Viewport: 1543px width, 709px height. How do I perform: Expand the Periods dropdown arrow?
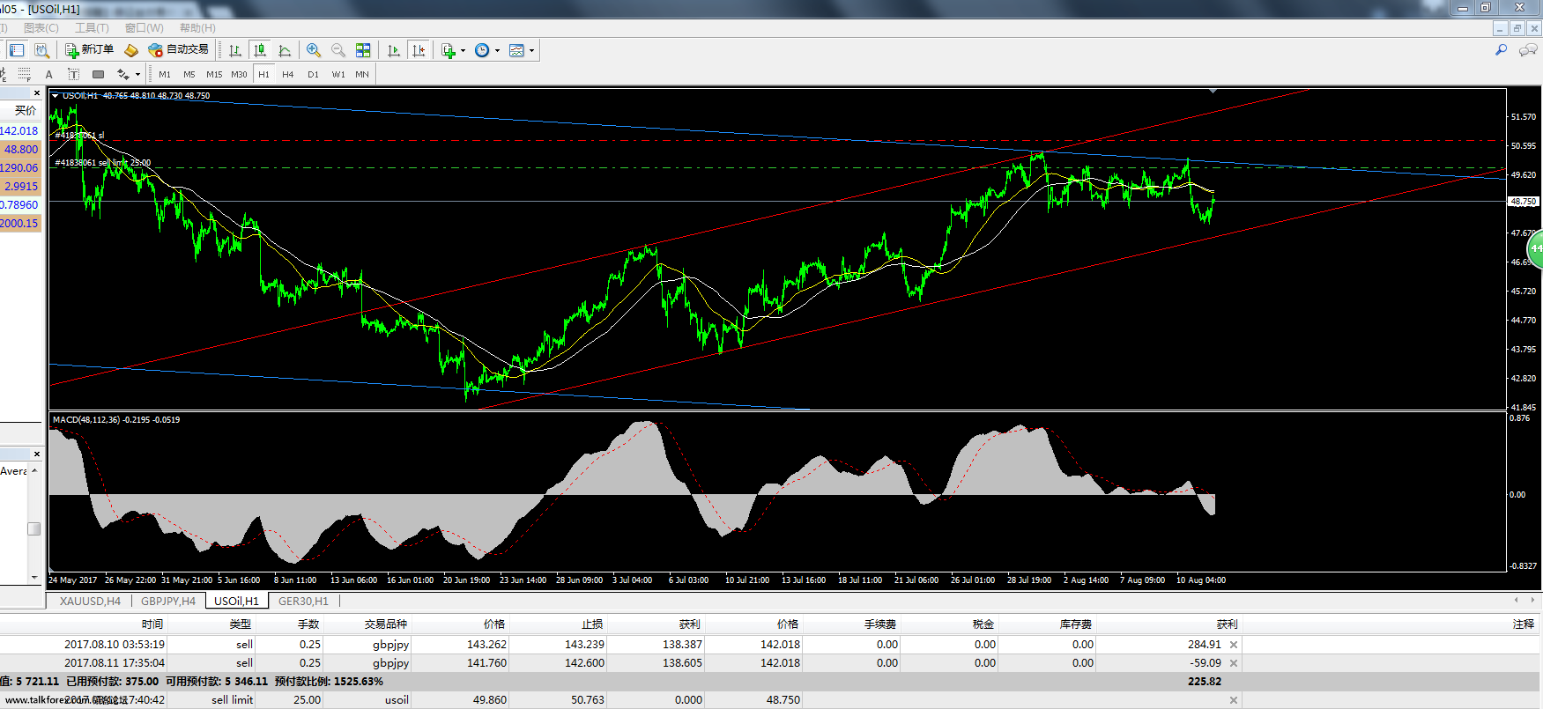pyautogui.click(x=497, y=50)
